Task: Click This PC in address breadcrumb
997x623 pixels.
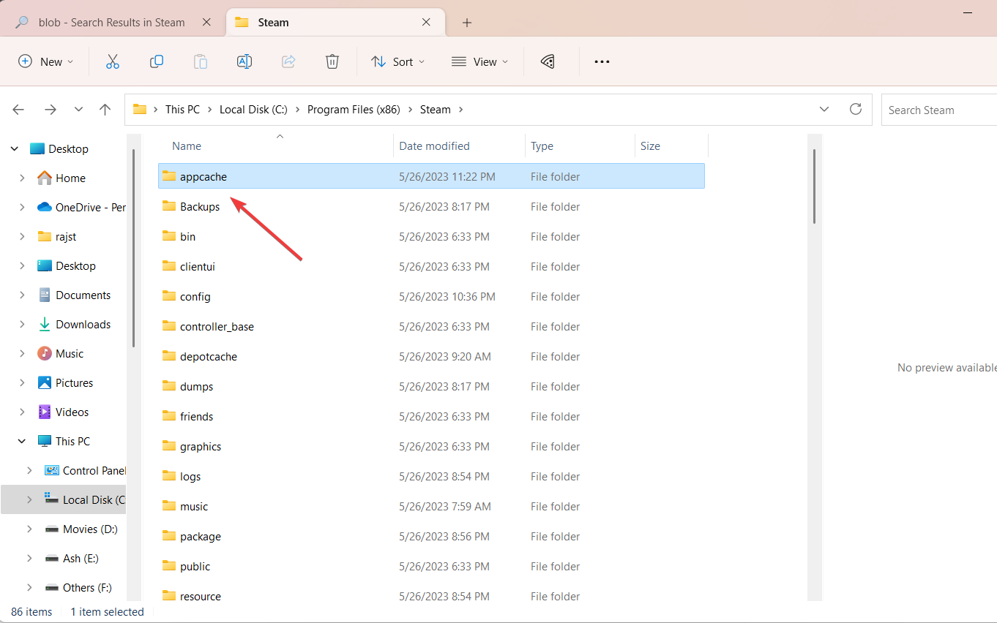Action: click(x=182, y=109)
